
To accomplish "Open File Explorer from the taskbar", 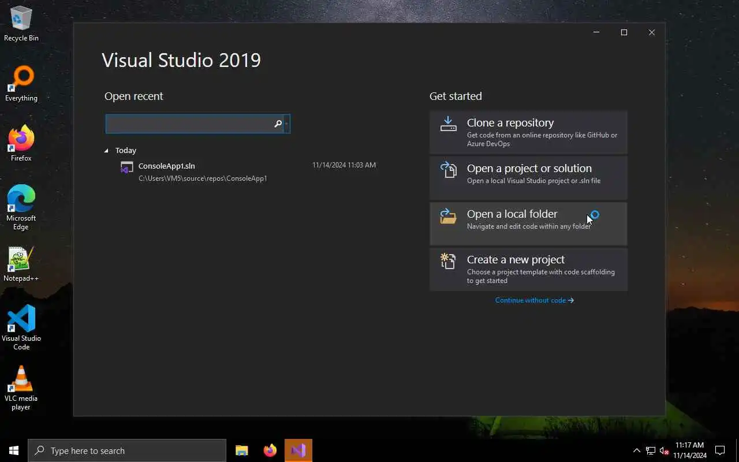I will pyautogui.click(x=242, y=450).
